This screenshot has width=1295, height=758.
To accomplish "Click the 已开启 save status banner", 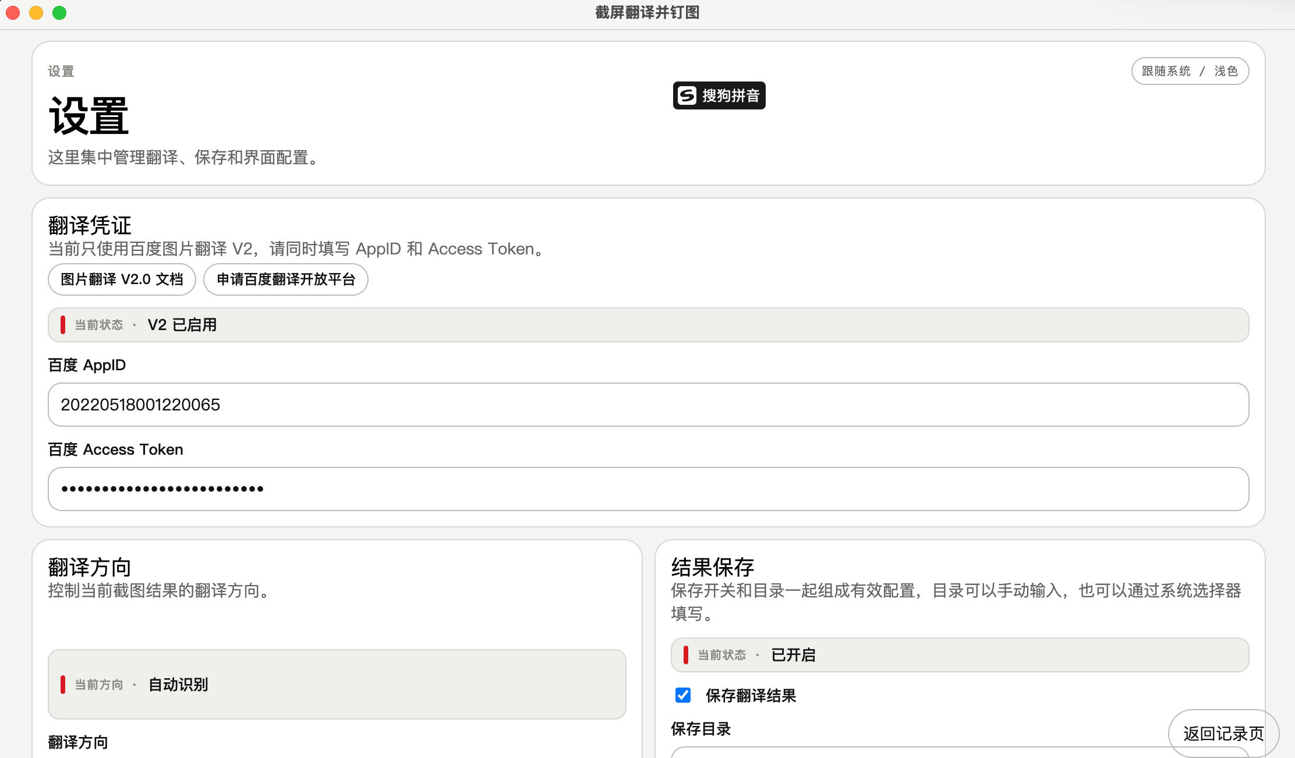I will pyautogui.click(x=960, y=655).
